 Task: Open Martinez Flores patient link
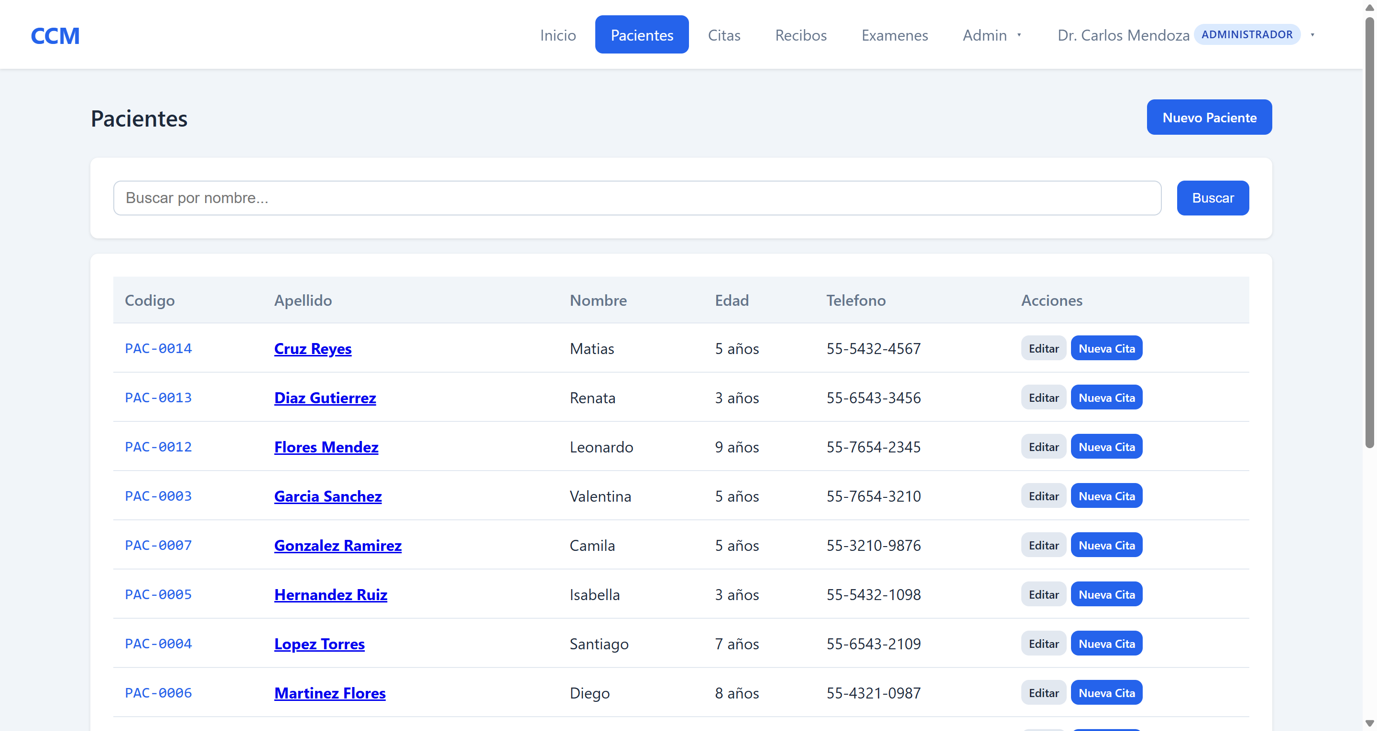pyautogui.click(x=330, y=693)
